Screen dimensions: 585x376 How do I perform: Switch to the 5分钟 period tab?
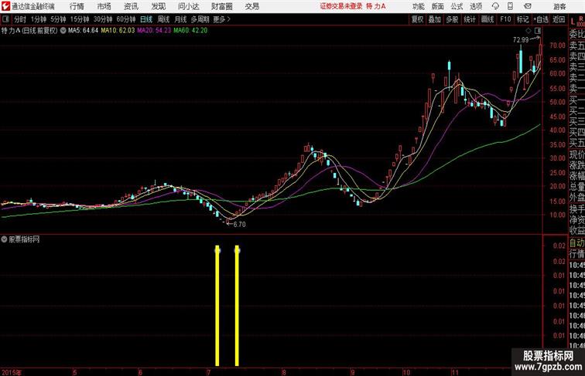point(58,19)
